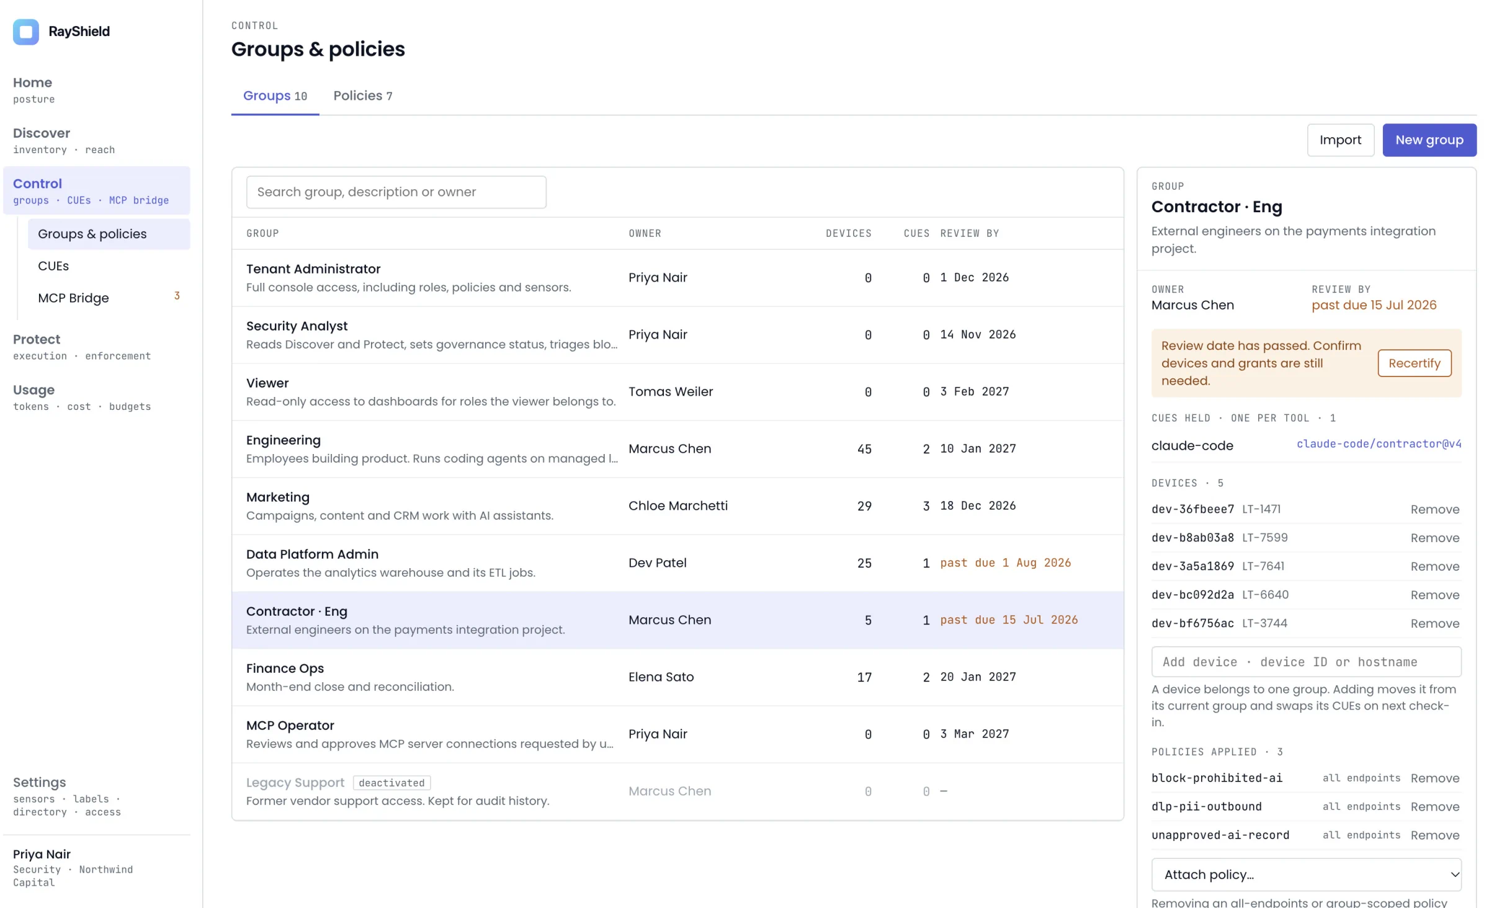This screenshot has height=908, width=1489.
Task: Remove device dev-b8ab03a8
Action: (1434, 538)
